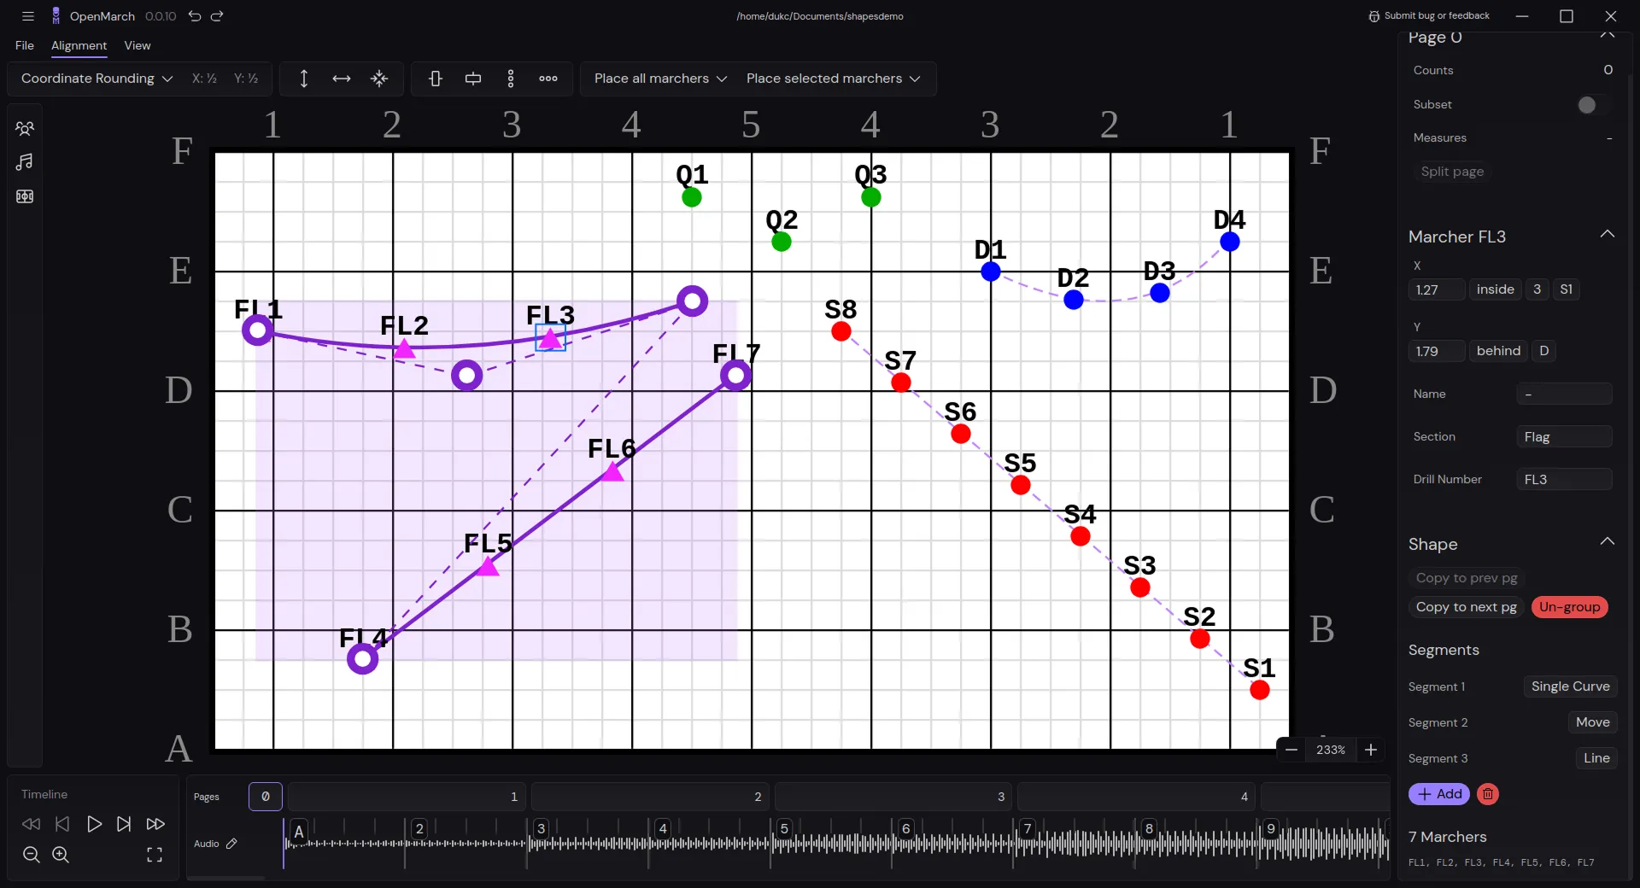The height and width of the screenshot is (888, 1640).
Task: Switch to the View tab
Action: point(138,46)
